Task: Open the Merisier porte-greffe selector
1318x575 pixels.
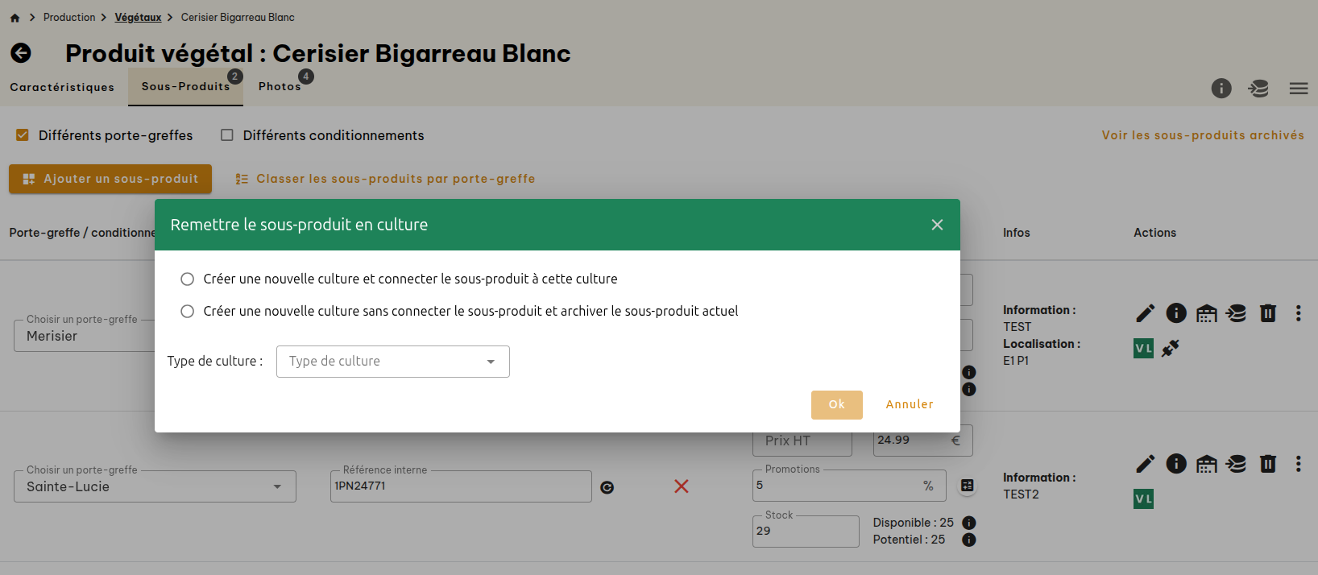Action: 85,336
